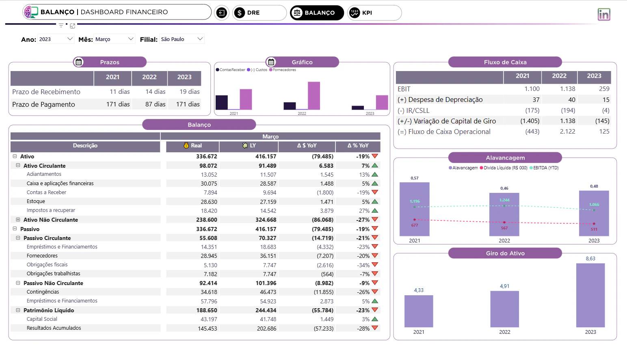Image resolution: width=627 pixels, height=348 pixels.
Task: Click the small filter icon under the header
Action: click(x=61, y=26)
